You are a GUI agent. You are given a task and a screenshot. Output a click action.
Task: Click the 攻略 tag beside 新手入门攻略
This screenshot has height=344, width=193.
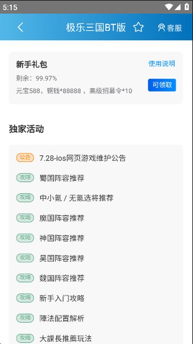(25, 298)
